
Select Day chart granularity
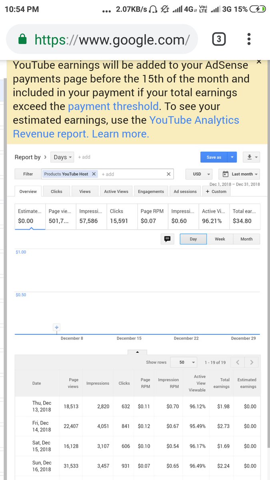pos(193,239)
